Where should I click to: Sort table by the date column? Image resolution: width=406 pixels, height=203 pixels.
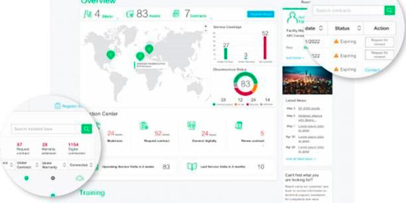320,28
